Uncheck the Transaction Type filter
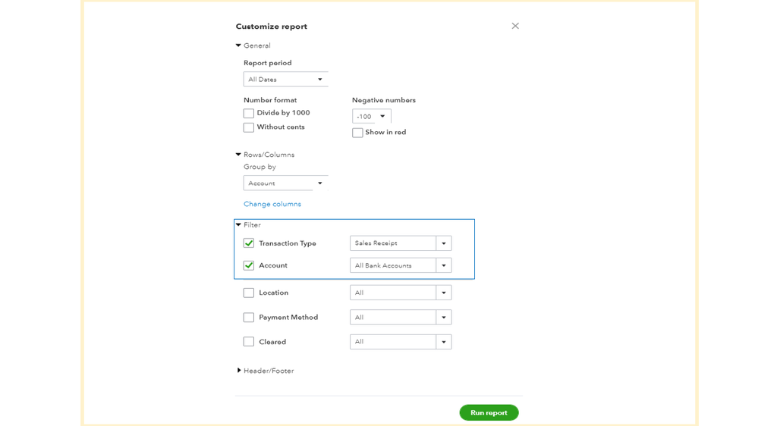The height and width of the screenshot is (426, 758). [x=249, y=243]
